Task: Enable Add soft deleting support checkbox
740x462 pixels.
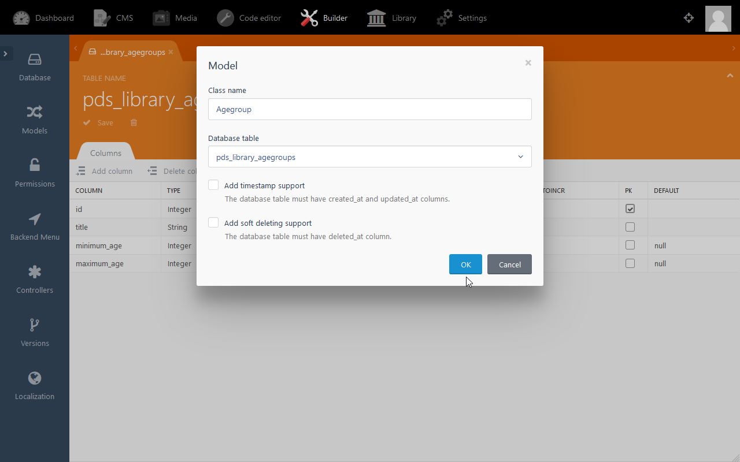Action: 213,223
